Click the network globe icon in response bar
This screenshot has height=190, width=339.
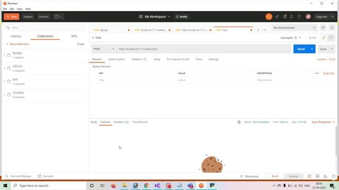pyautogui.click(x=239, y=122)
